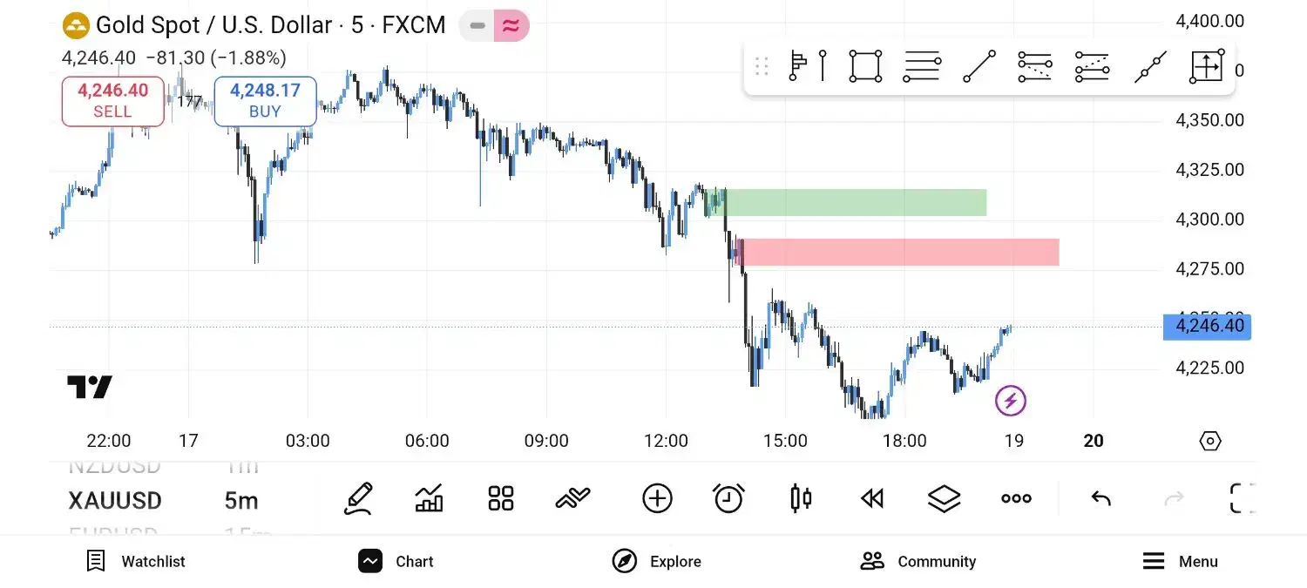Open the 5m timeframe selector

tap(241, 501)
